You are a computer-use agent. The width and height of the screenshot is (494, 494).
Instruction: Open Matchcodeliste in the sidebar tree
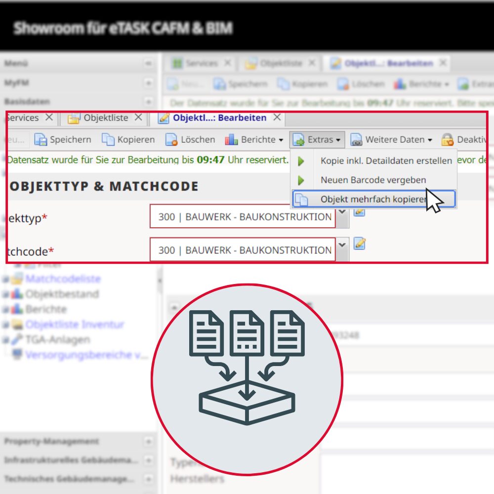pos(63,279)
